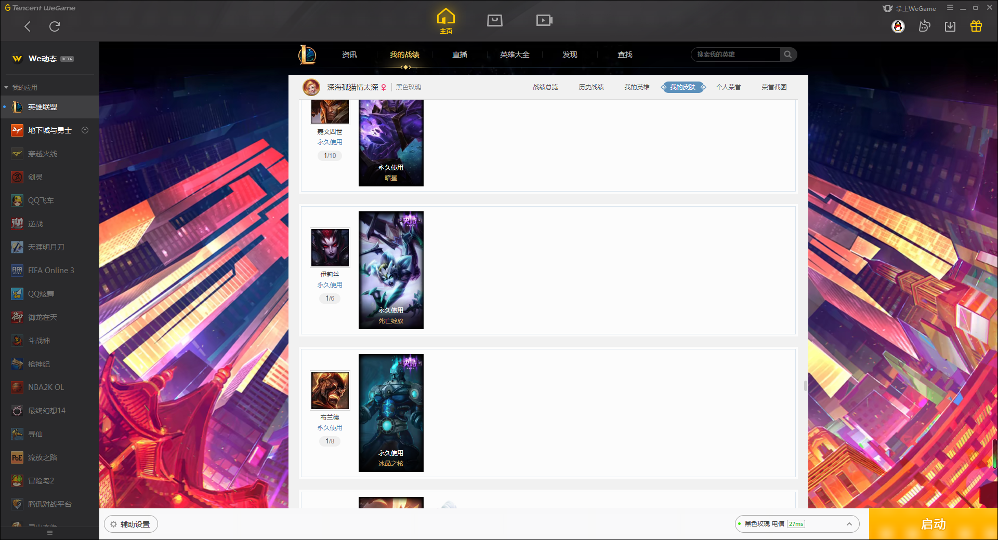Image resolution: width=998 pixels, height=540 pixels.
Task: Click the QQ penguin avatar icon
Action: (x=898, y=26)
